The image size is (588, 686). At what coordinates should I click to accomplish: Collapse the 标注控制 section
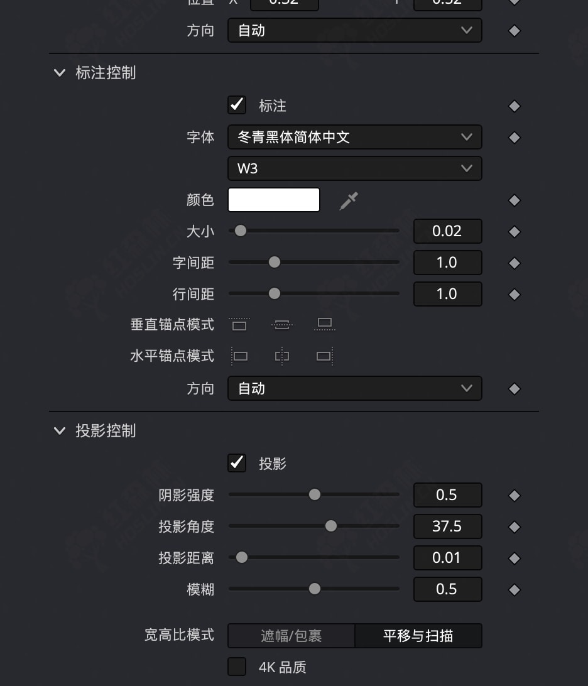point(60,73)
